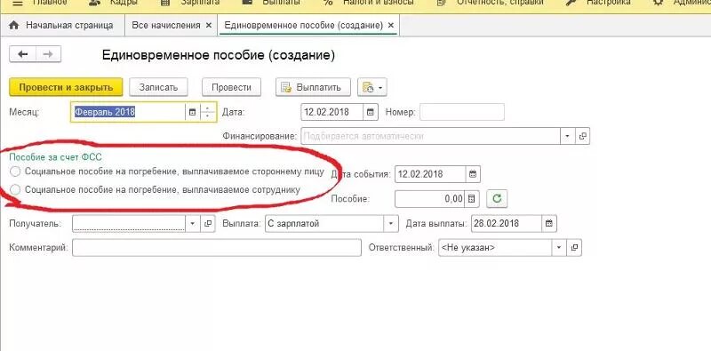Image resolution: width=711 pixels, height=351 pixels.
Task: Click the Пособие за счет ФСС heading
Action: click(x=55, y=157)
